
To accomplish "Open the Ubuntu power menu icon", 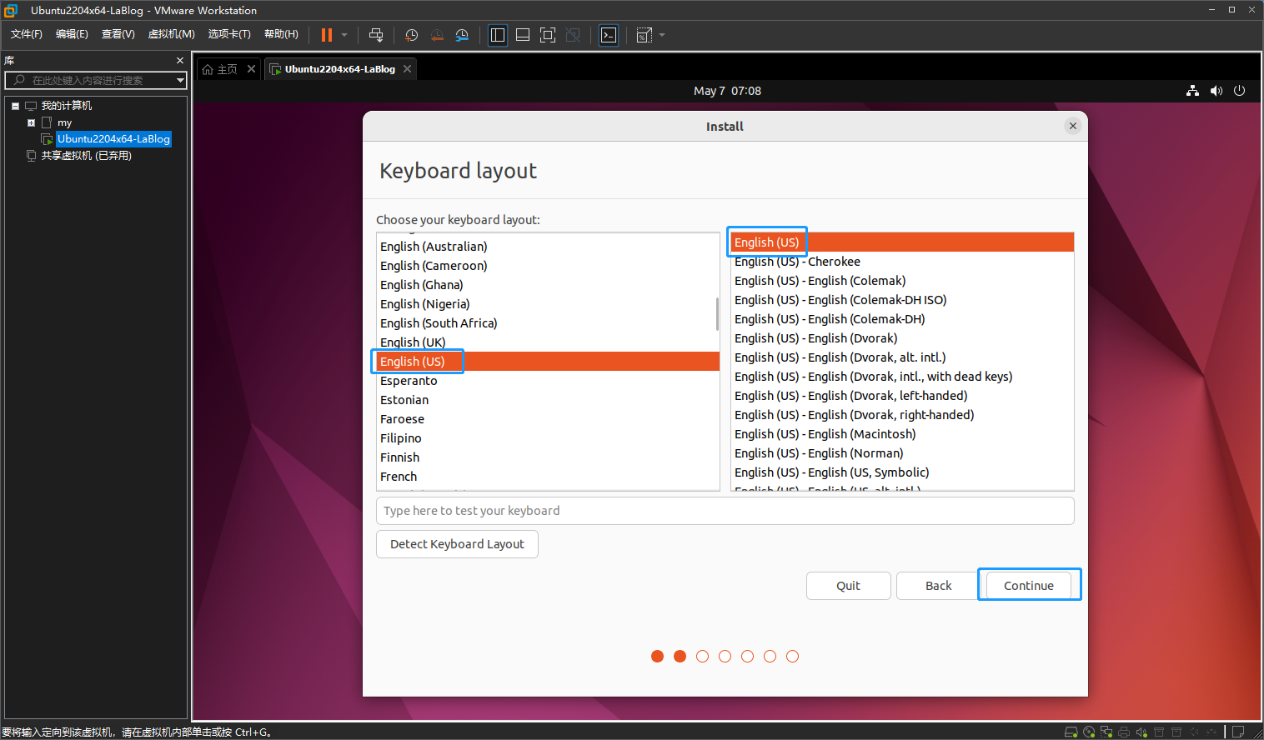I will click(1239, 91).
